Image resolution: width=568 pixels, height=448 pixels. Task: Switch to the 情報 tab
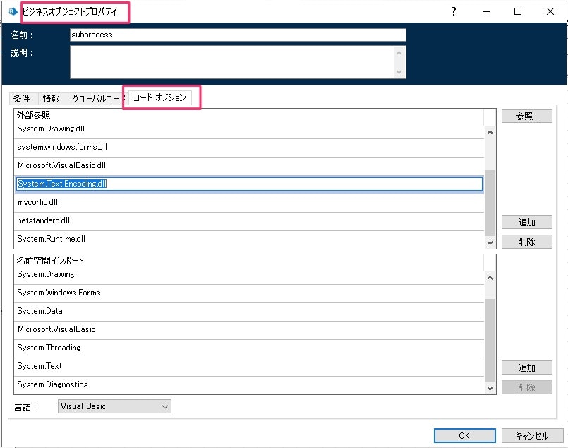[52, 99]
